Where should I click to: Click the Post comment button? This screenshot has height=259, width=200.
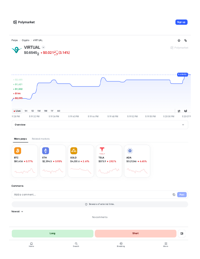(x=182, y=194)
